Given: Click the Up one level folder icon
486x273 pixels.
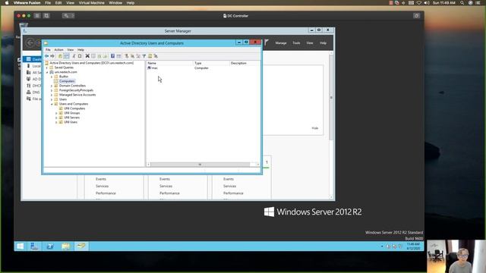Looking at the screenshot, I should coord(60,56).
